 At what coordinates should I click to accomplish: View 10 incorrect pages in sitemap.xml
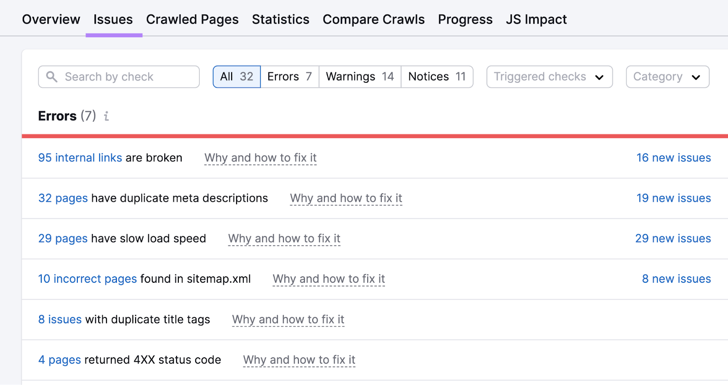click(87, 279)
